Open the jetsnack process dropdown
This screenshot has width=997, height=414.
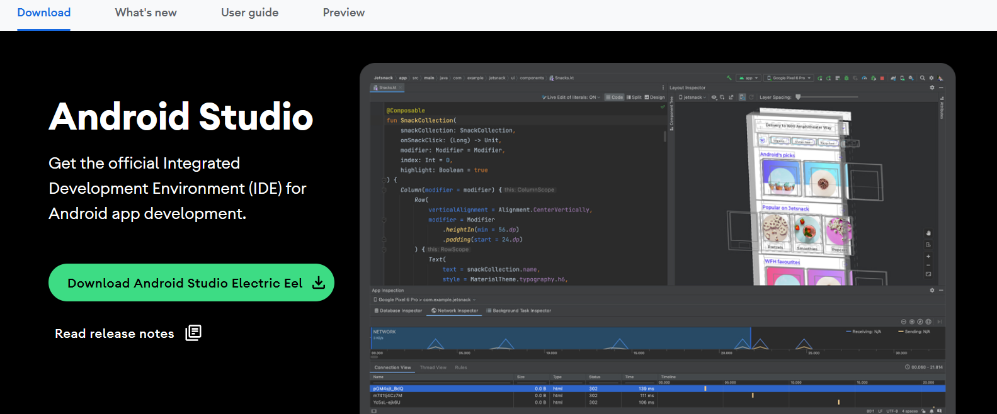[692, 98]
